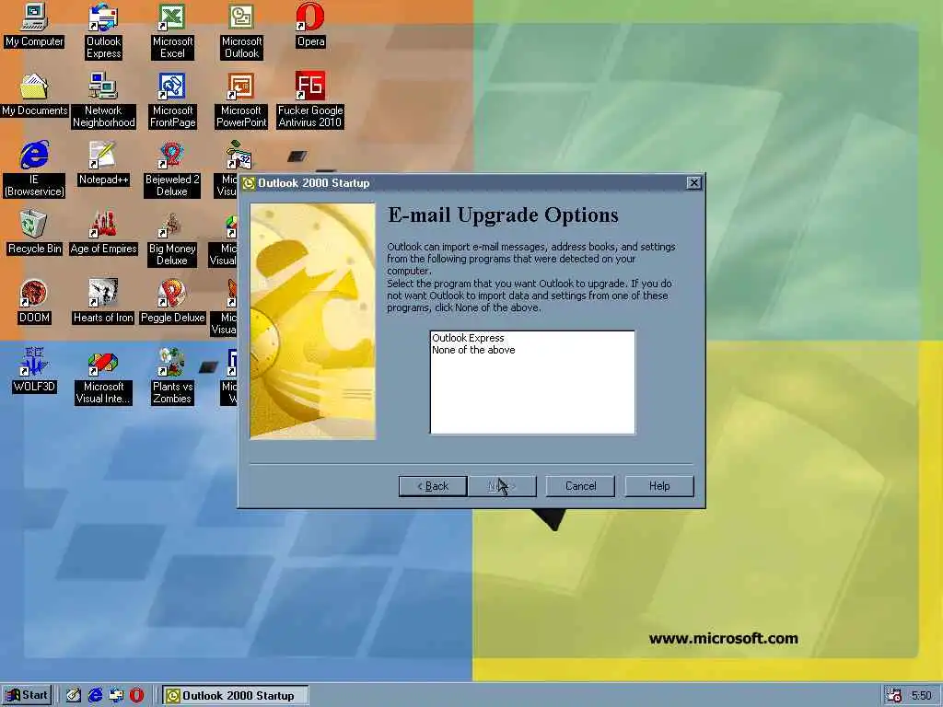Open the Windows Start menu

[27, 695]
